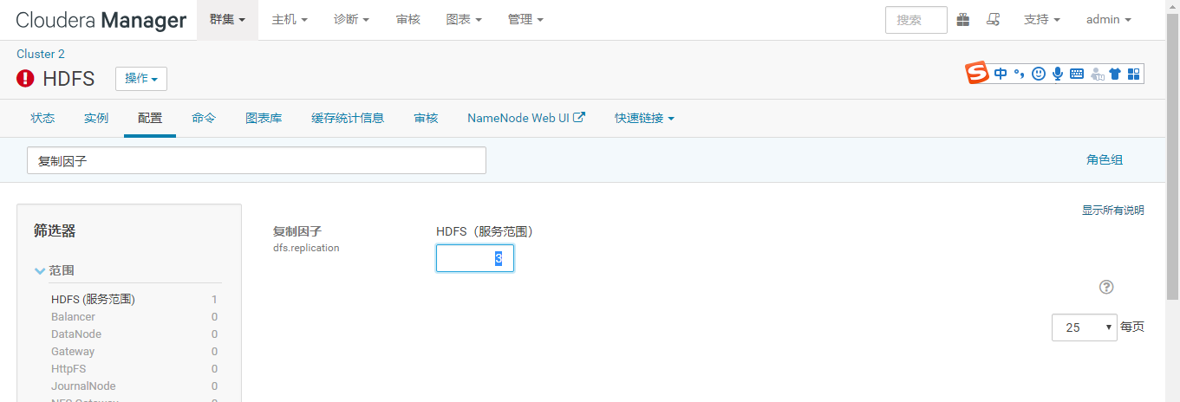Open the 诊断 dropdown menu
The image size is (1180, 402).
click(x=352, y=19)
